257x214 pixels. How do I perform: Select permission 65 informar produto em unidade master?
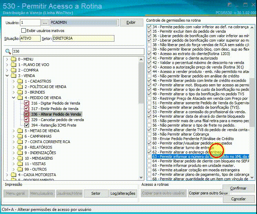click(194, 165)
